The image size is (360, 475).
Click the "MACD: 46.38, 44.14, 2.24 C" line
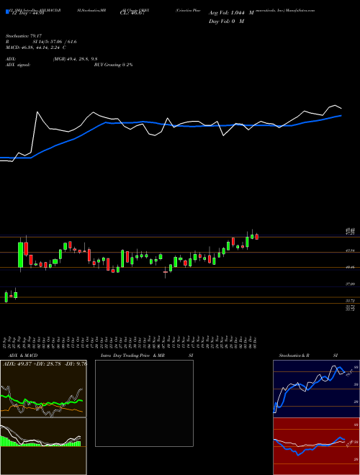[x=36, y=47]
